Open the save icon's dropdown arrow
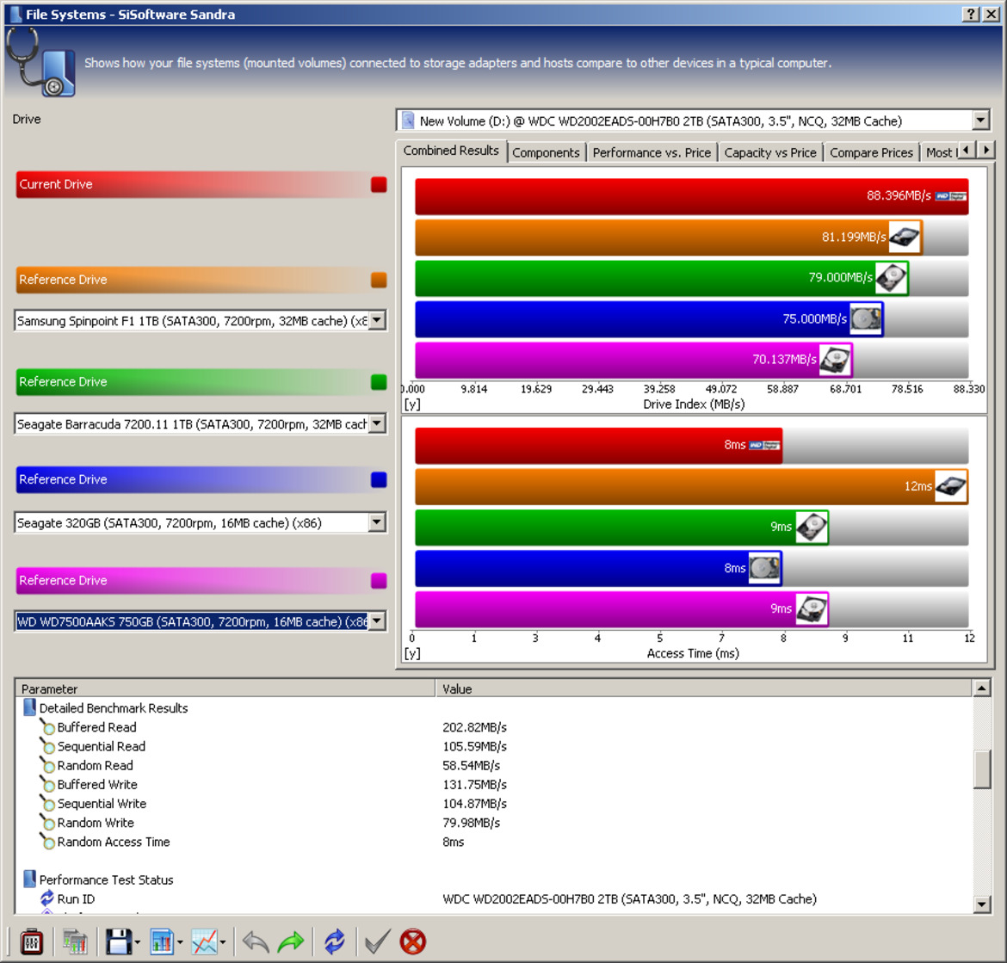This screenshot has height=963, width=1007. 138,942
